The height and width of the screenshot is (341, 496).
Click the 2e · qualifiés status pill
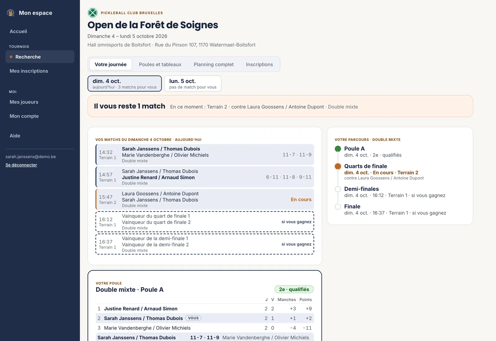(x=294, y=289)
